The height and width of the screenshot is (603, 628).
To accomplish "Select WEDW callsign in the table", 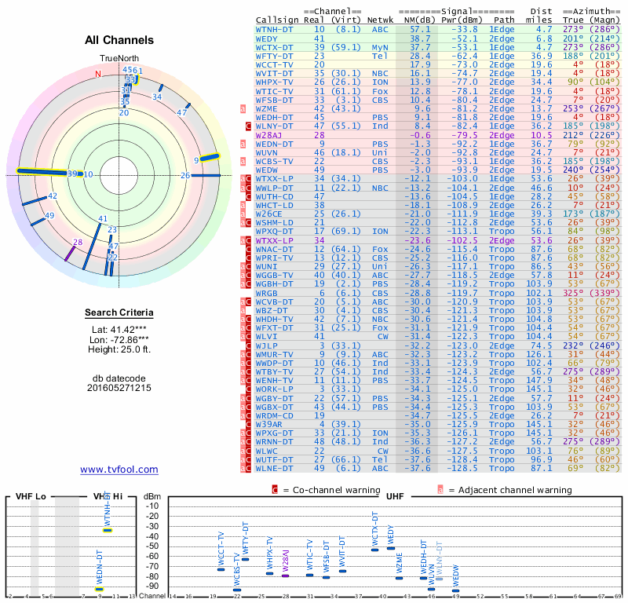I will (267, 170).
